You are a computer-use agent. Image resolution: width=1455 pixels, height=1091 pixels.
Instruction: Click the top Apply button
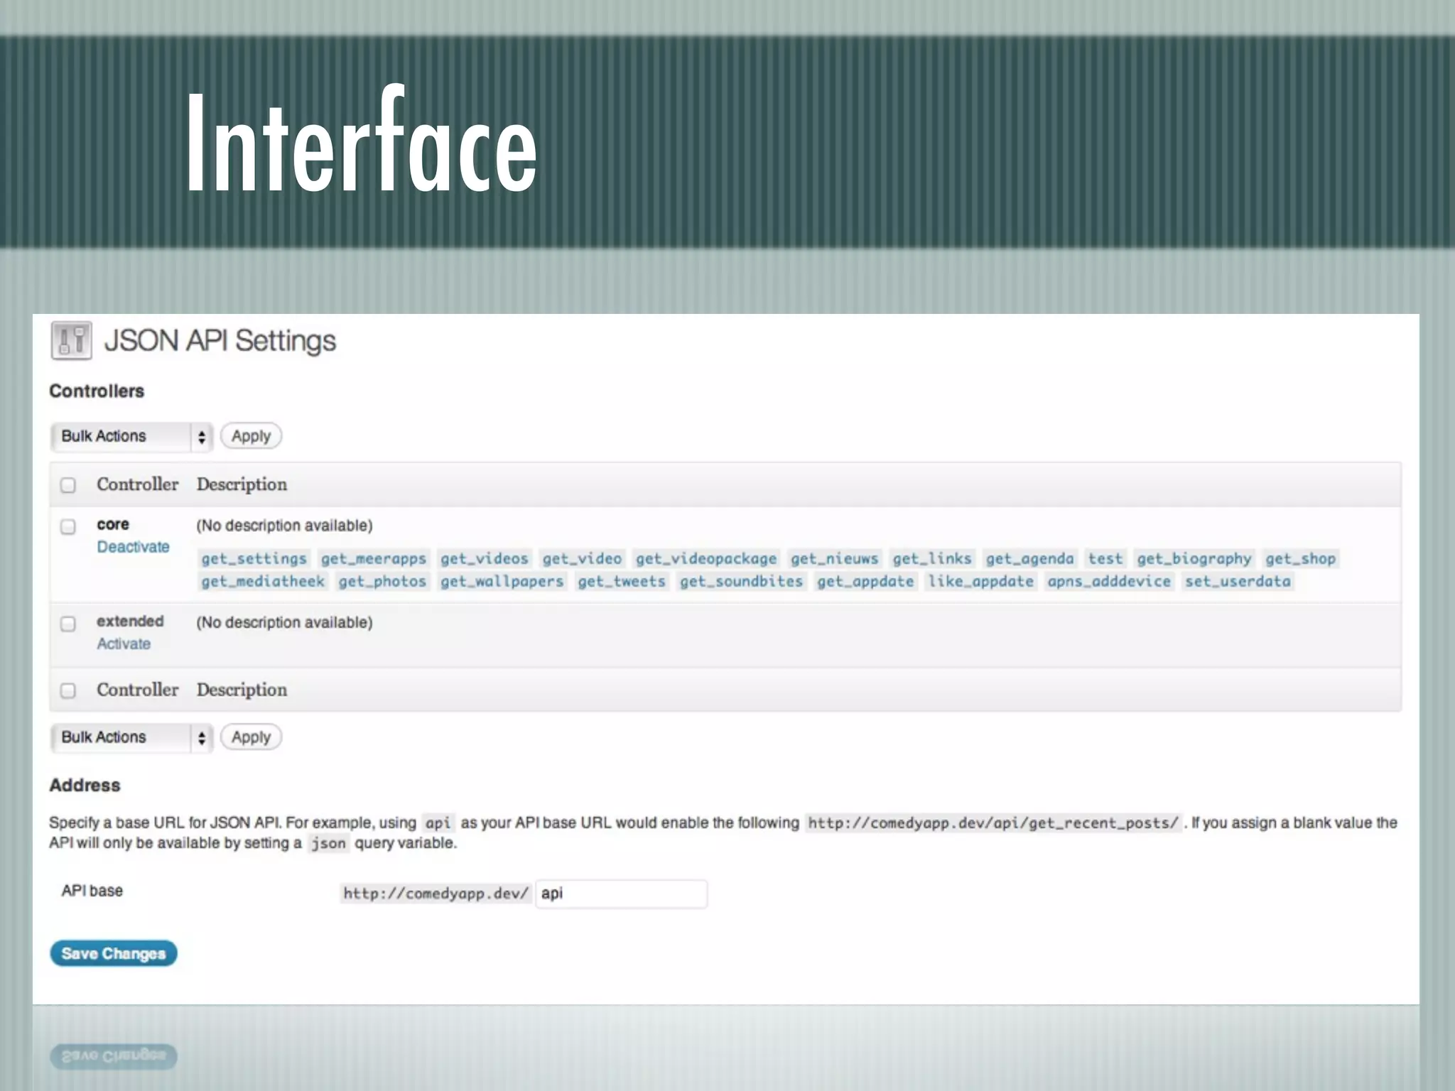251,436
